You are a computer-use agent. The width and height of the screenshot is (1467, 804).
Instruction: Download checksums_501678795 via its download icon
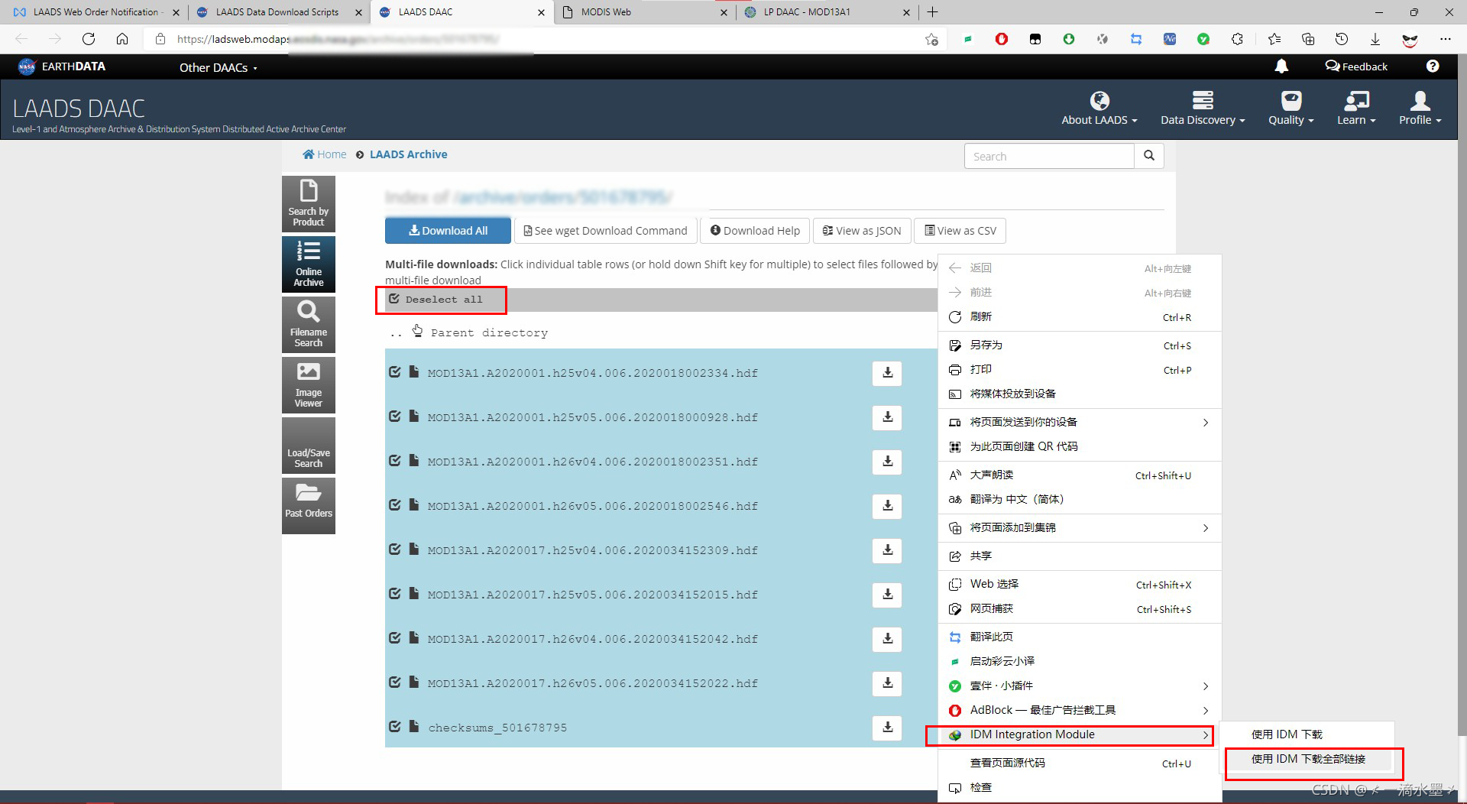887,728
